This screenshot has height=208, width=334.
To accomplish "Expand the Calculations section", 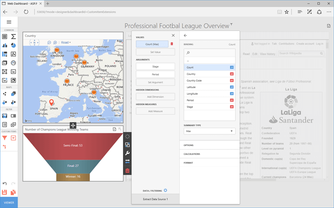I will [x=192, y=154].
